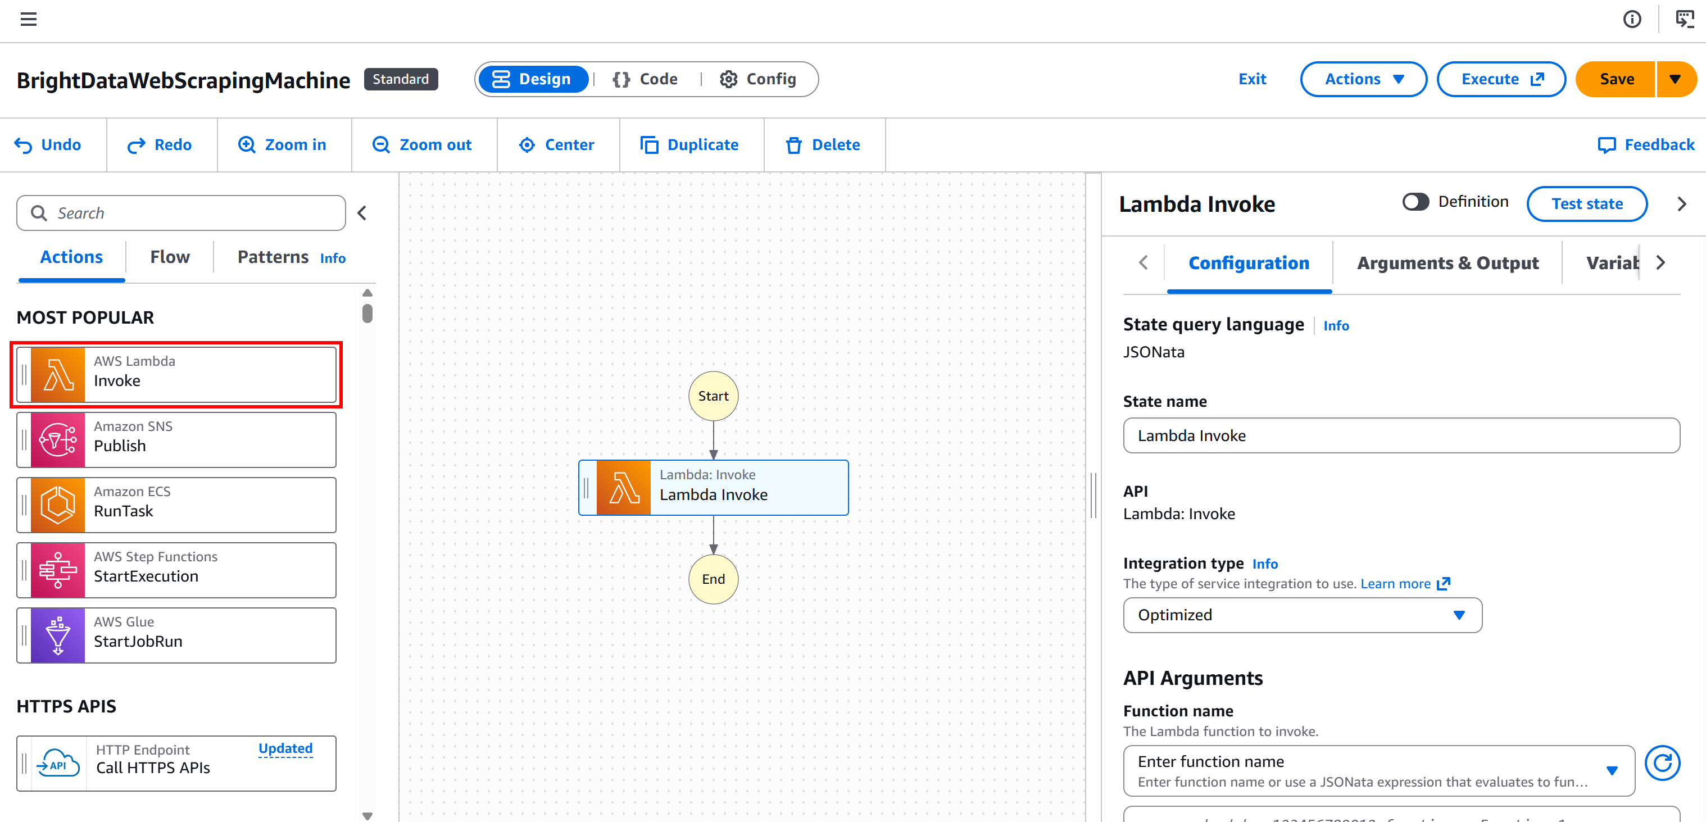Open the hamburger navigation menu
Screen dimensions: 1706x822
click(x=29, y=19)
